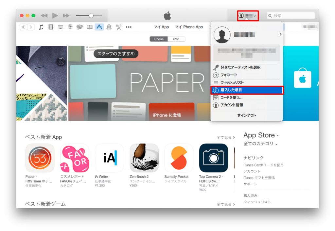The width and height of the screenshot is (335, 231).
Task: Open the Tones bell icon
Action: 109,27
